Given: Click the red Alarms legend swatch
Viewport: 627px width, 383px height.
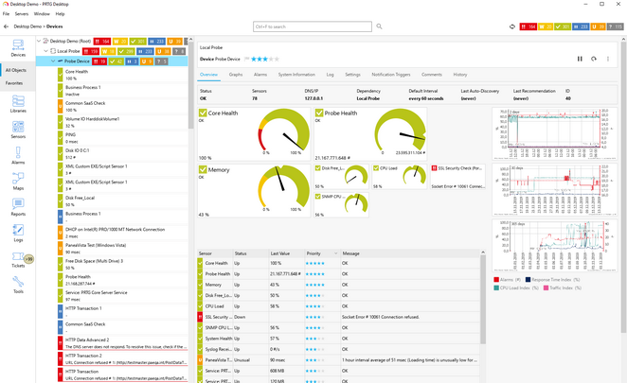Looking at the screenshot, I should [496, 280].
